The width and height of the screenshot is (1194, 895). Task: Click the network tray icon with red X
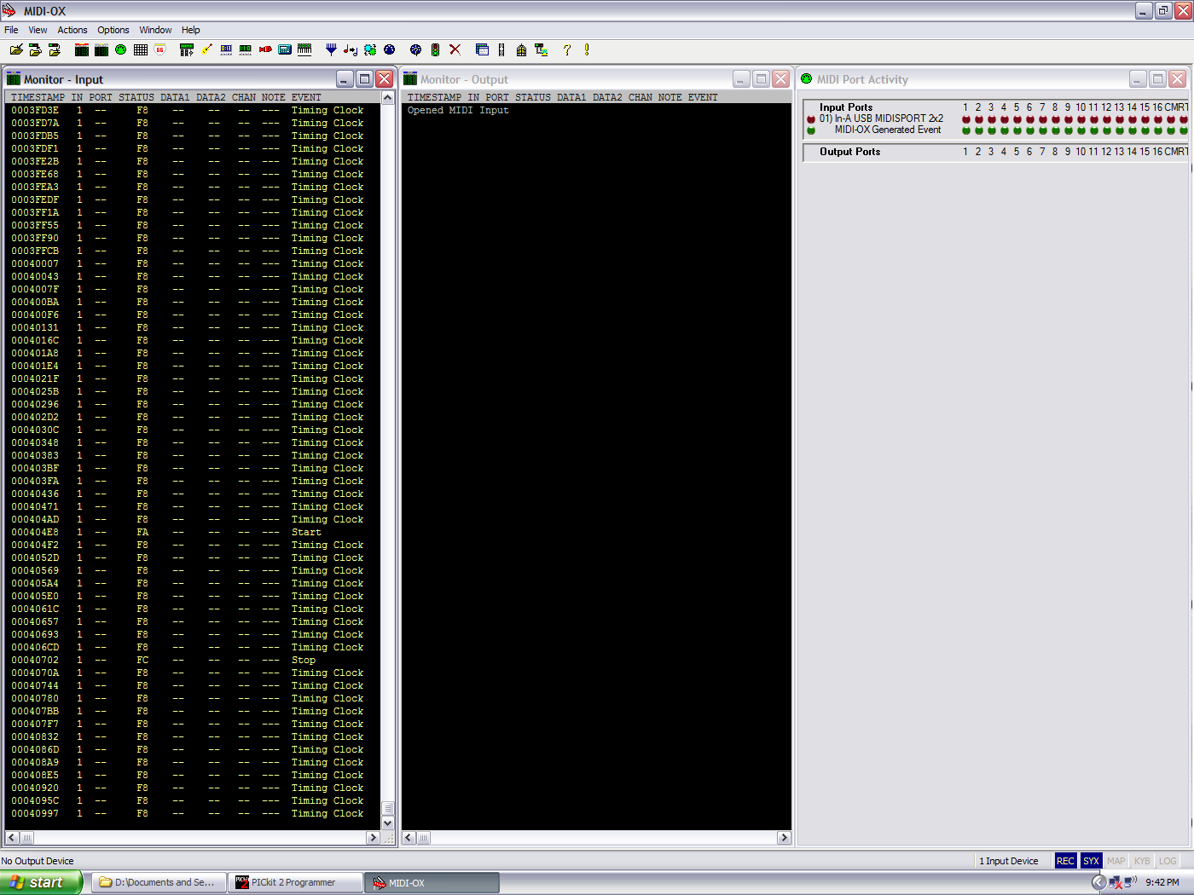click(1116, 882)
